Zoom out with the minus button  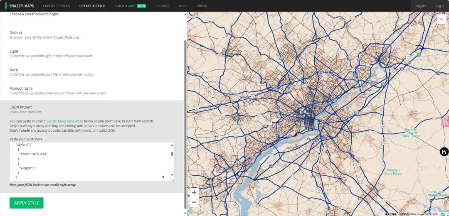click(194, 202)
